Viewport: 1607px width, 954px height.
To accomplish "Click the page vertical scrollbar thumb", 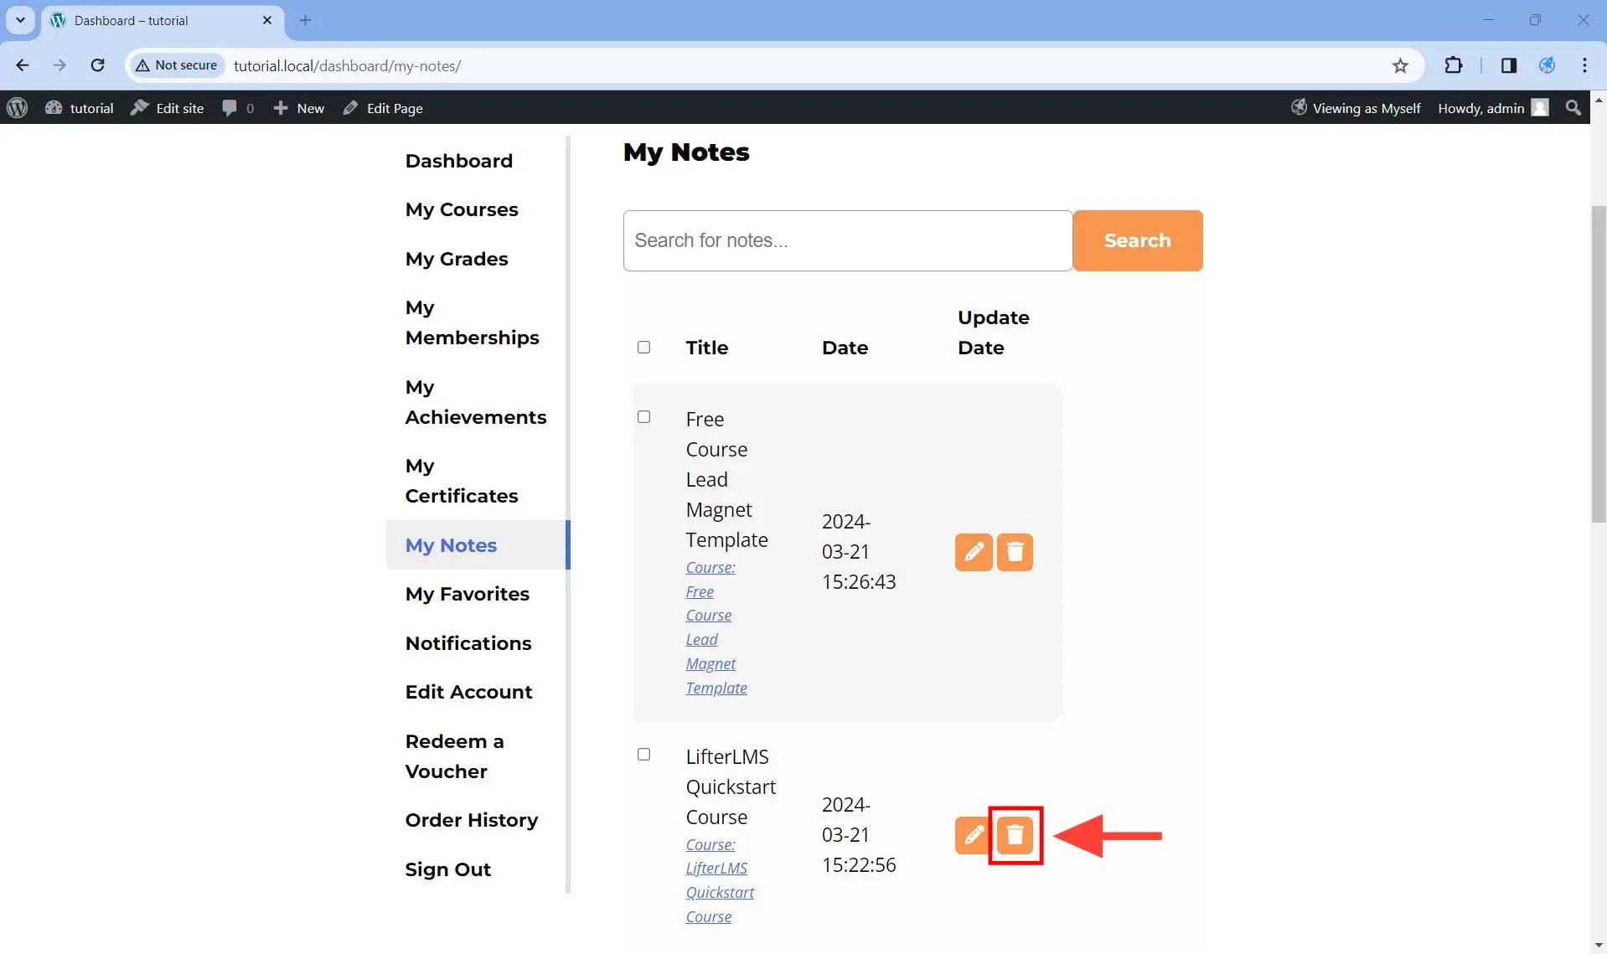I will coord(1599,364).
